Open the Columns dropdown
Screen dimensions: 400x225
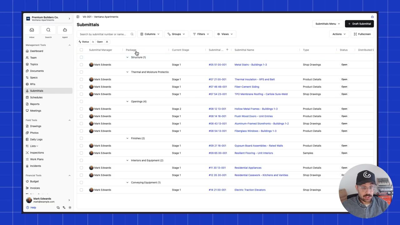tap(150, 34)
